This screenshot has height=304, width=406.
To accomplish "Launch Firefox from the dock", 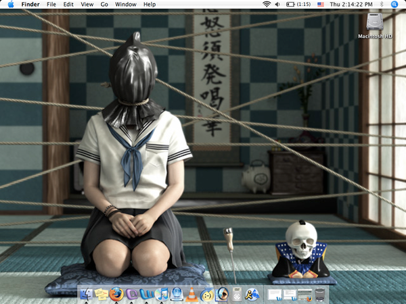I will point(116,294).
